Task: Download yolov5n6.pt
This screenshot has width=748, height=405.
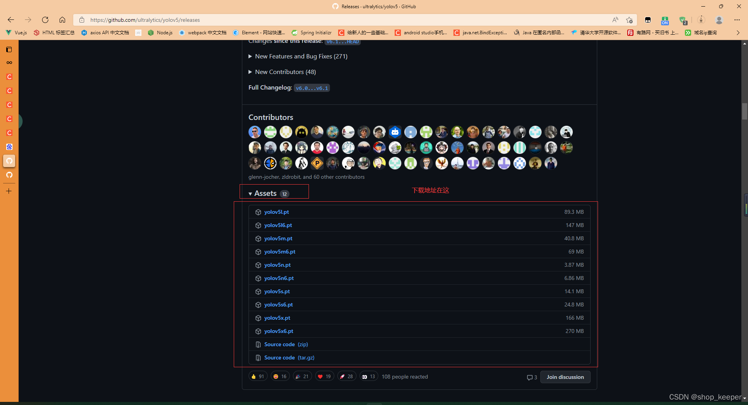Action: pos(279,278)
